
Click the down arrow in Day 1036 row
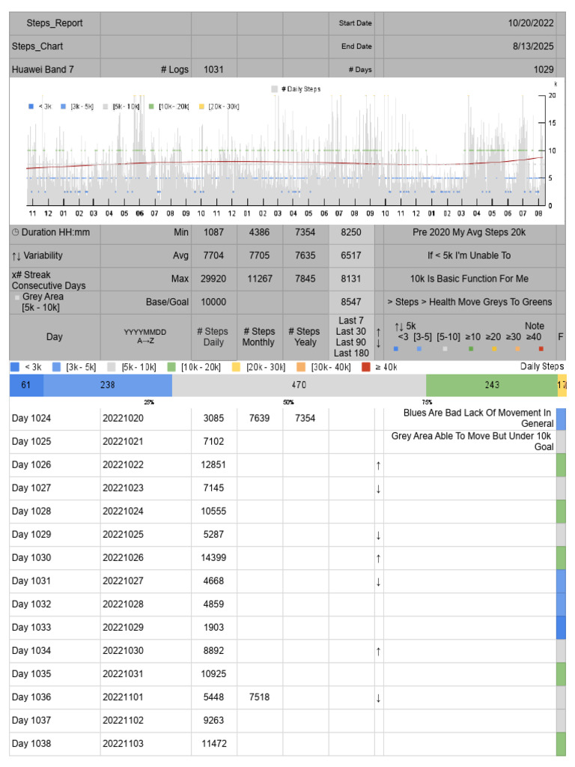[378, 697]
